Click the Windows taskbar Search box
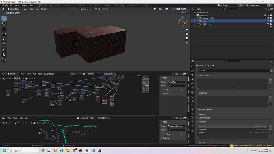 tap(23, 150)
